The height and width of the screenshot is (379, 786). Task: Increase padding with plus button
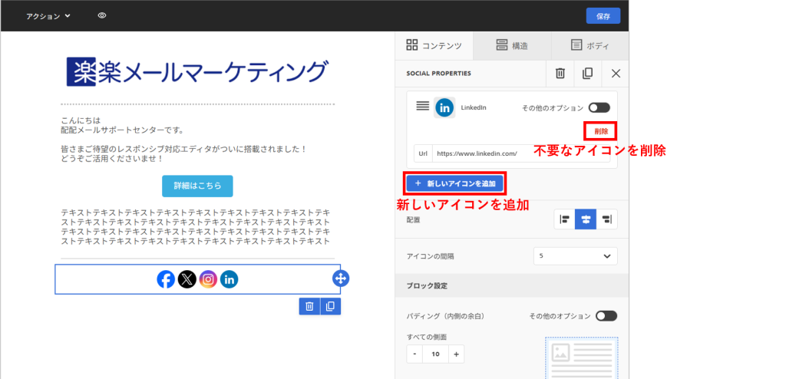[456, 354]
